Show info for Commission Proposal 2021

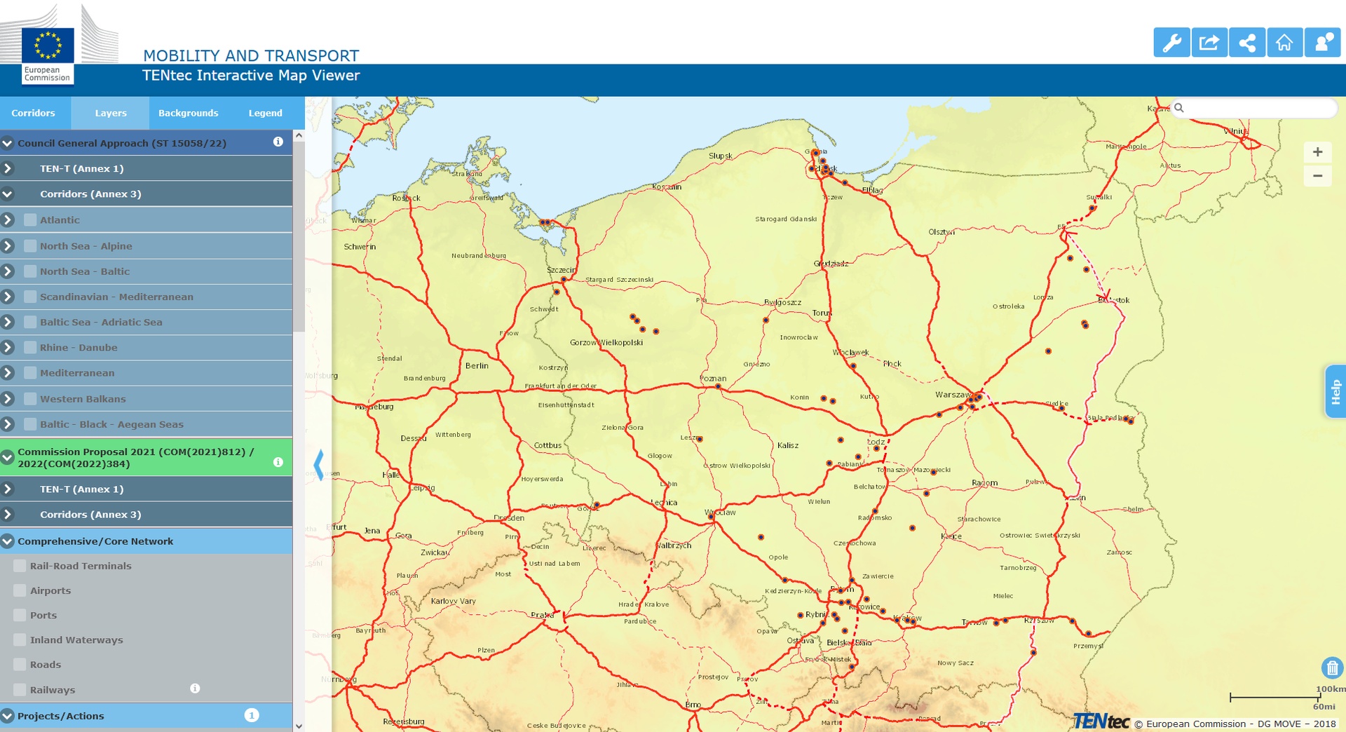point(278,462)
